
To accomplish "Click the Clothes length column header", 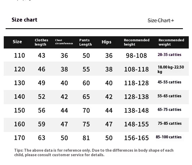I will pos(41,42).
